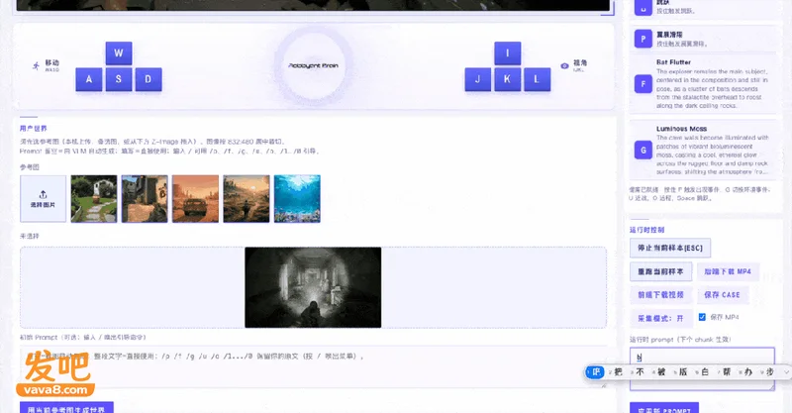Image resolution: width=792 pixels, height=413 pixels.
Task: Click the W movement key
Action: [x=119, y=53]
